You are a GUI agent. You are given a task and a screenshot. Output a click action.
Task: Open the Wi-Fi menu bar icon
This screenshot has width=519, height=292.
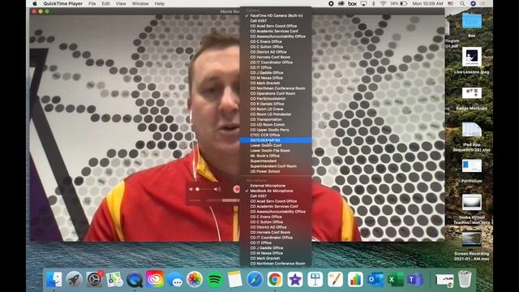(x=383, y=3)
